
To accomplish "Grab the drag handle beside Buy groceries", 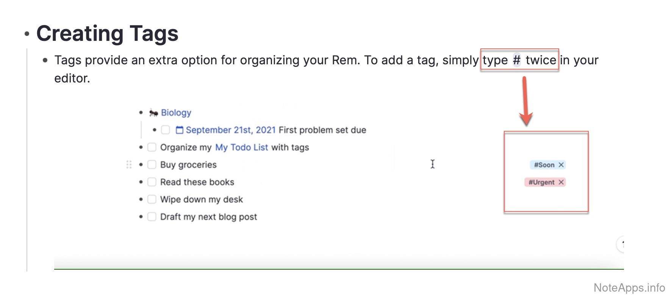I will click(x=129, y=165).
